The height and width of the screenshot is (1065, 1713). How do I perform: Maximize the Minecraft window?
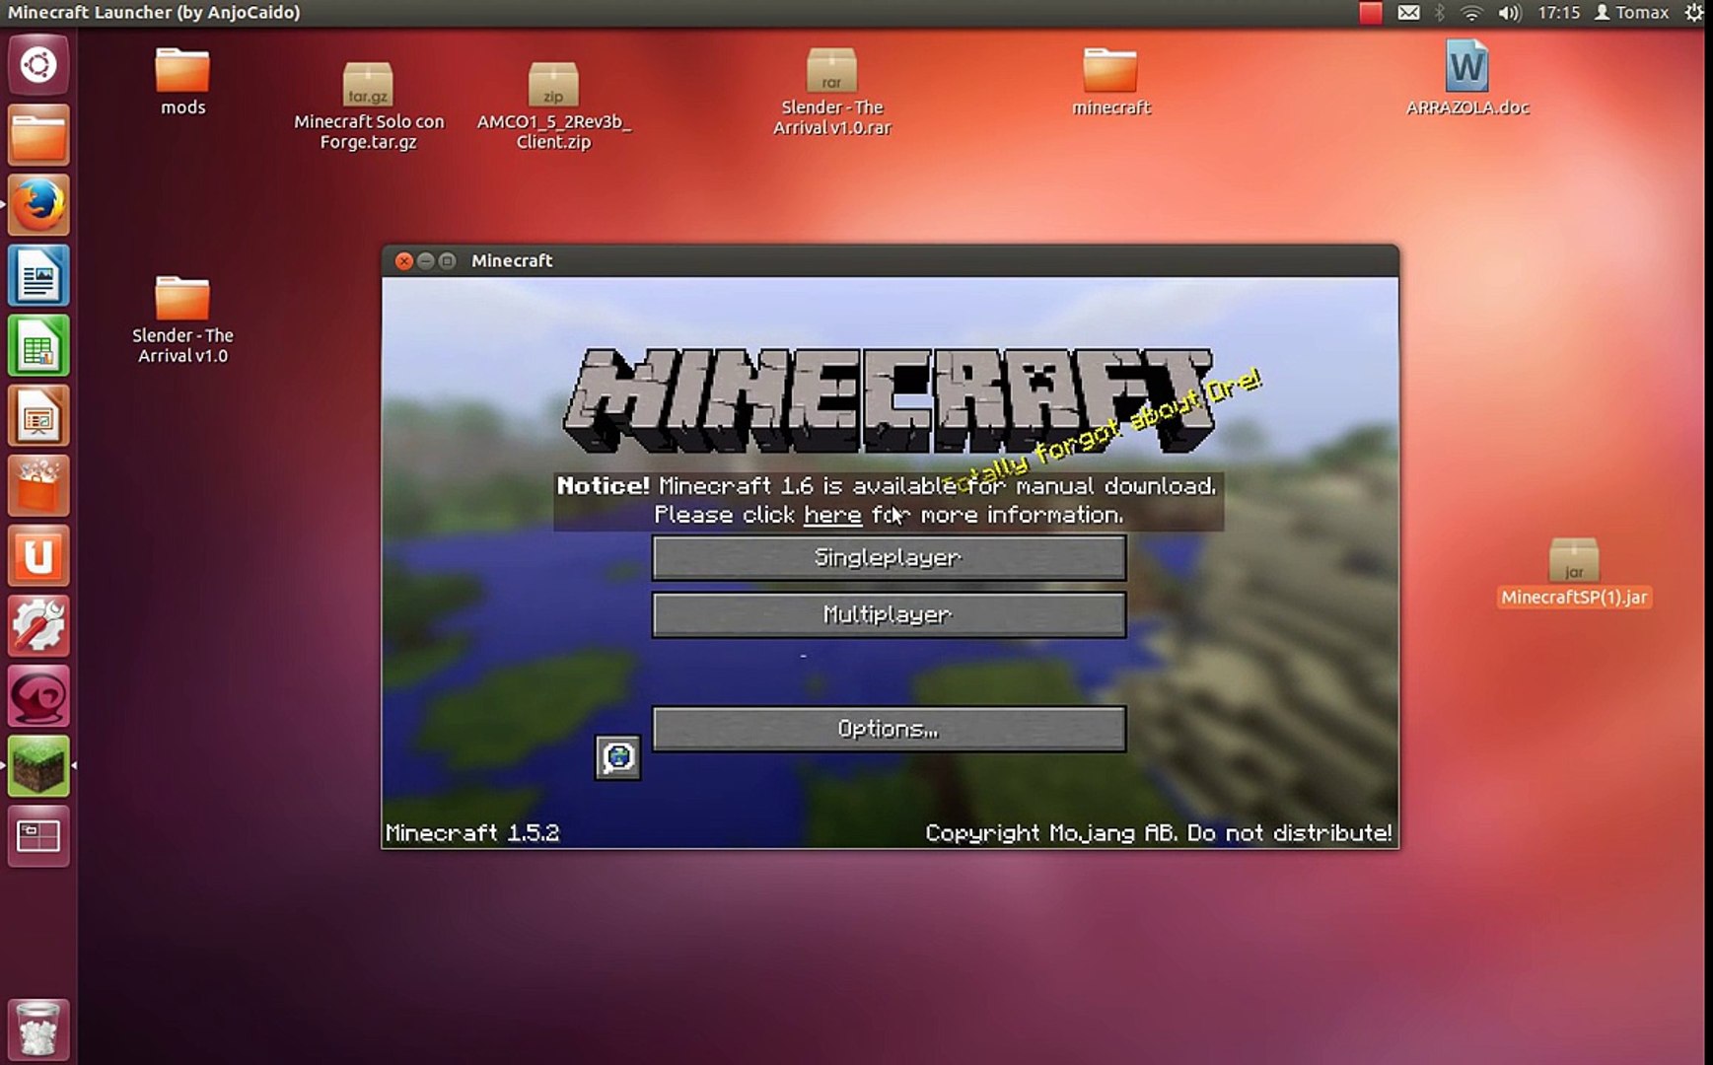point(448,261)
